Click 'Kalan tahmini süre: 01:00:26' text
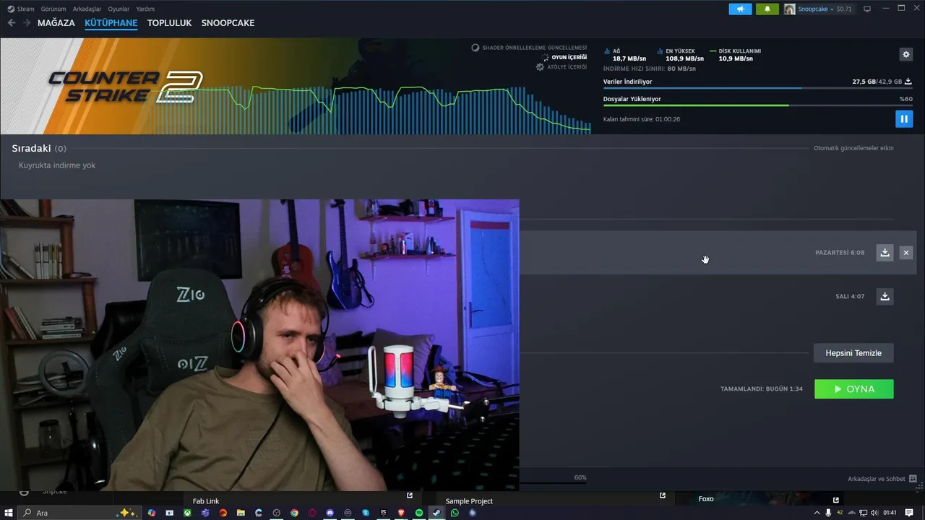The width and height of the screenshot is (925, 520). (x=642, y=119)
